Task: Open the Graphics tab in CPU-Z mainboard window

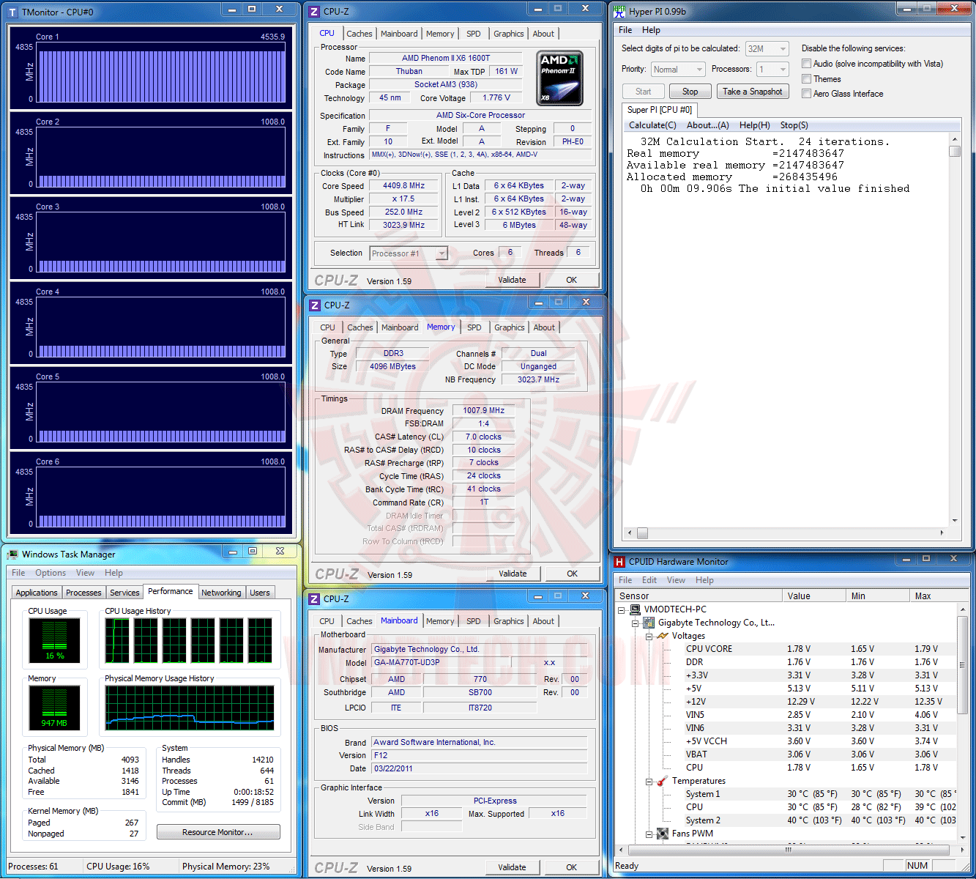Action: point(509,621)
